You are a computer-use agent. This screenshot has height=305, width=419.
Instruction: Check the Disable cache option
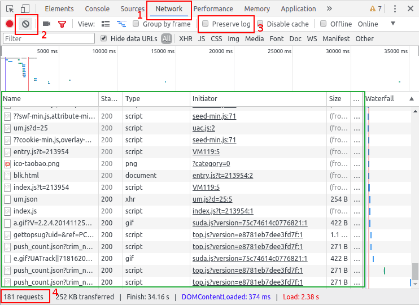[x=260, y=24]
